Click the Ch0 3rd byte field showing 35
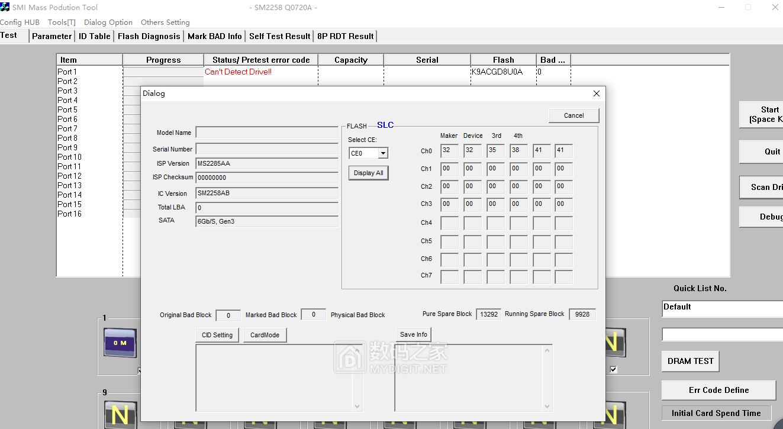Image resolution: width=783 pixels, height=429 pixels. (x=495, y=151)
